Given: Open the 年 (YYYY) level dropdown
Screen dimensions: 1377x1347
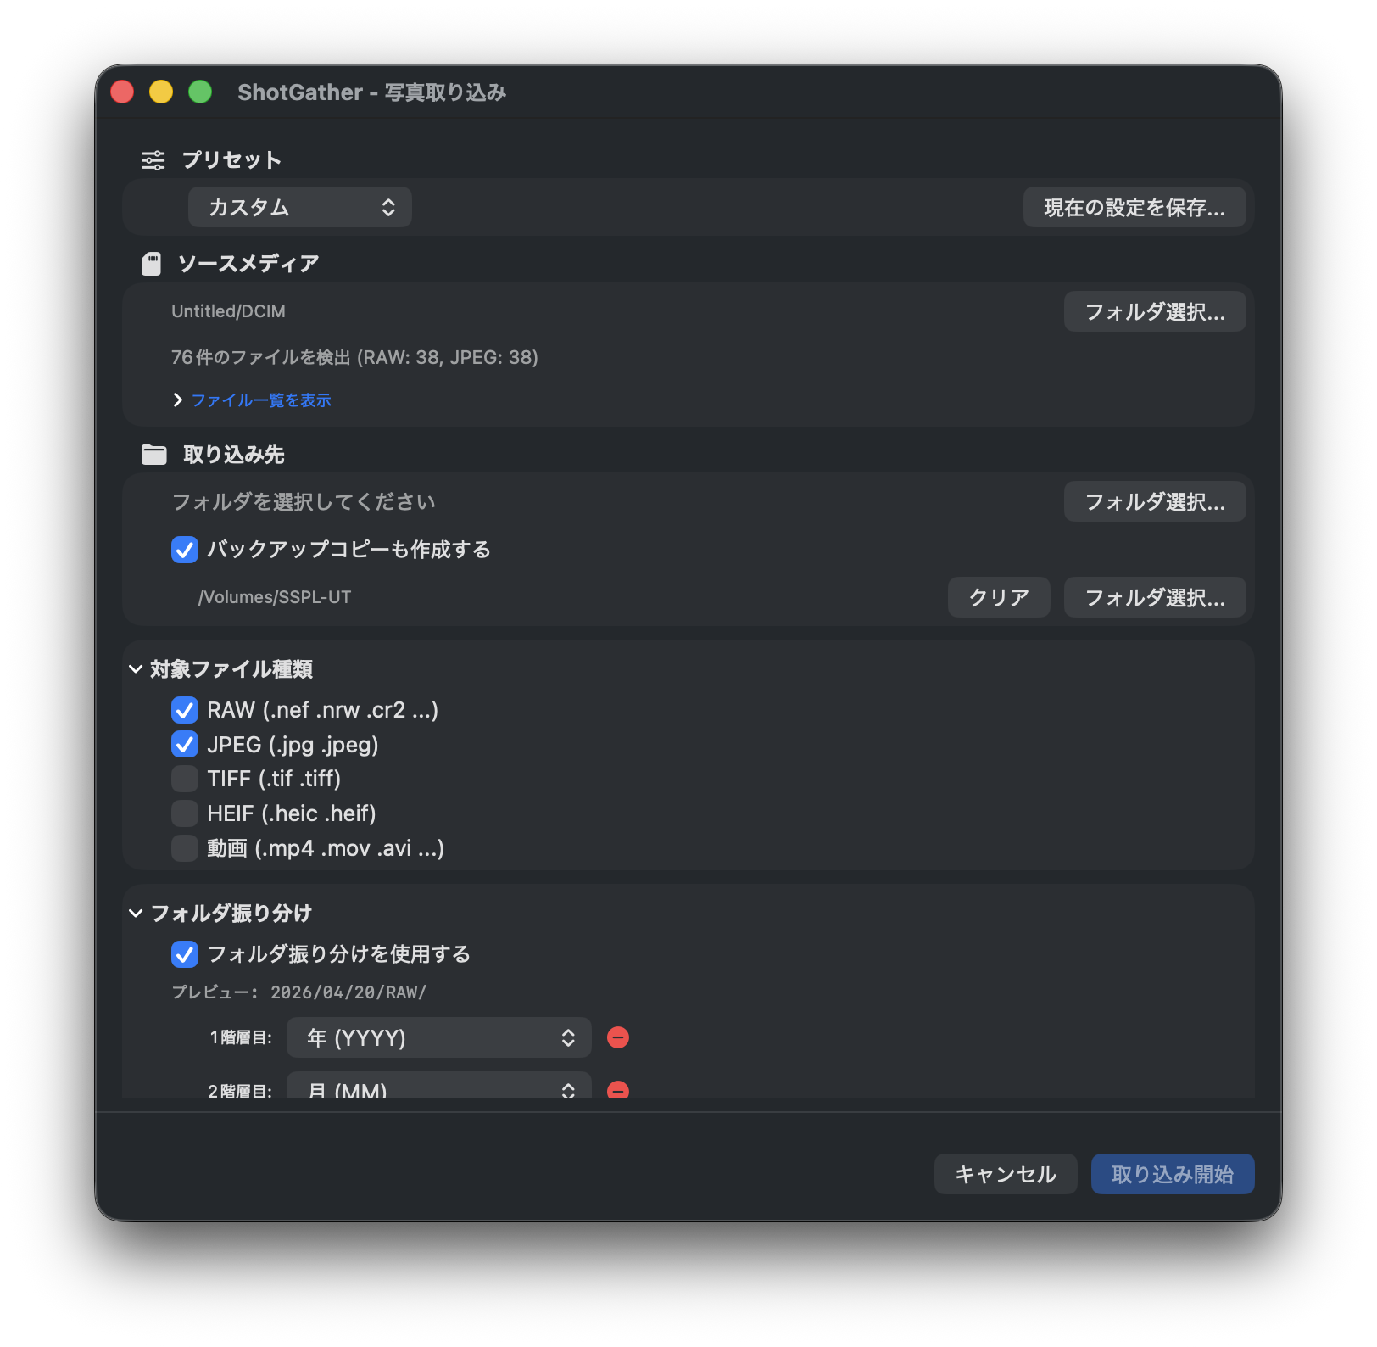Looking at the screenshot, I should pyautogui.click(x=438, y=1037).
